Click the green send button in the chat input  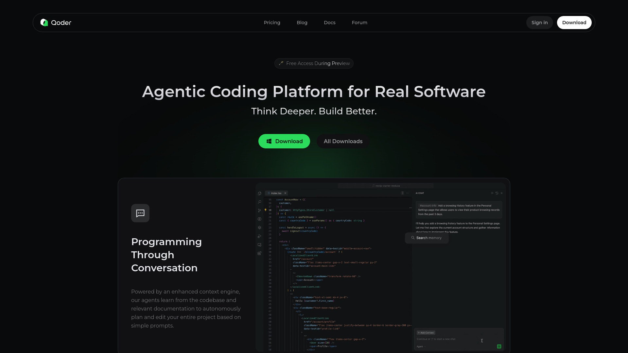(499, 346)
